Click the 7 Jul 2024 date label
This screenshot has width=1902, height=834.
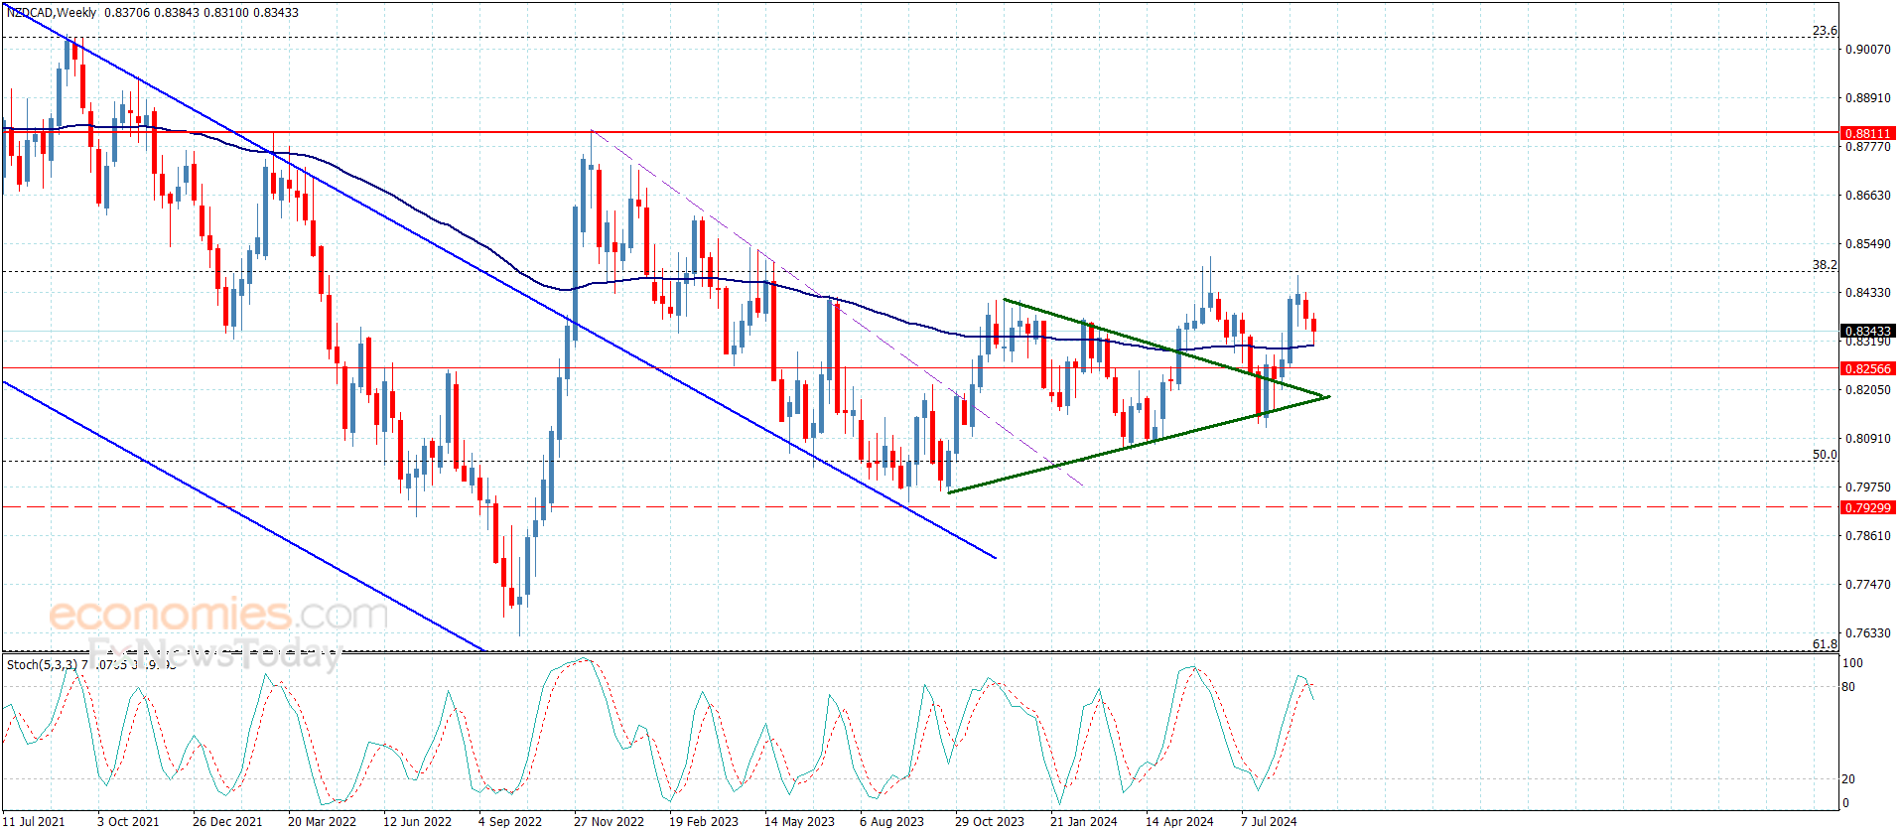tap(1269, 821)
